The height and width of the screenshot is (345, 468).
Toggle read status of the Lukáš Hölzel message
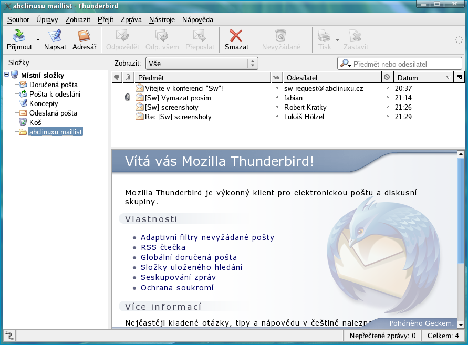277,117
